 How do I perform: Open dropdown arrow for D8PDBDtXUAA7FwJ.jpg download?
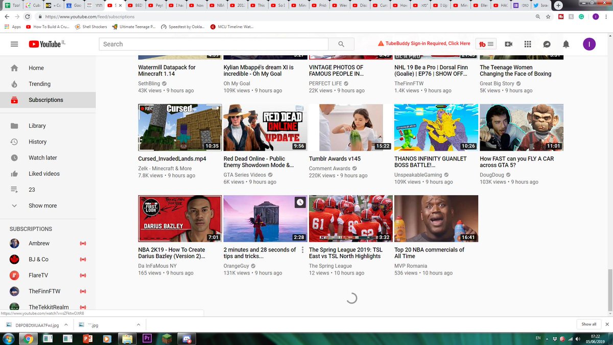[66, 325]
